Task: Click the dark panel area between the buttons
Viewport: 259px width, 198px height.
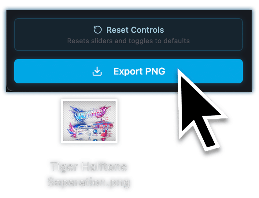Action: click(x=128, y=55)
